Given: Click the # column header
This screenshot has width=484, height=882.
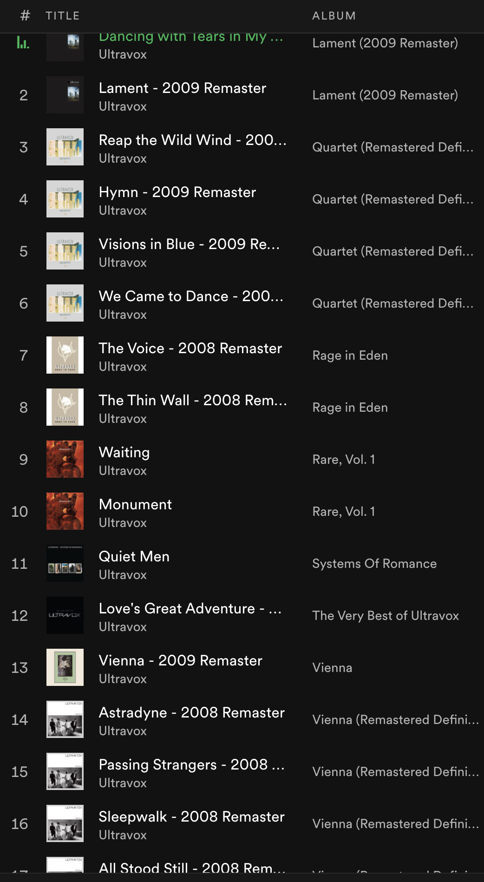Looking at the screenshot, I should click(25, 16).
